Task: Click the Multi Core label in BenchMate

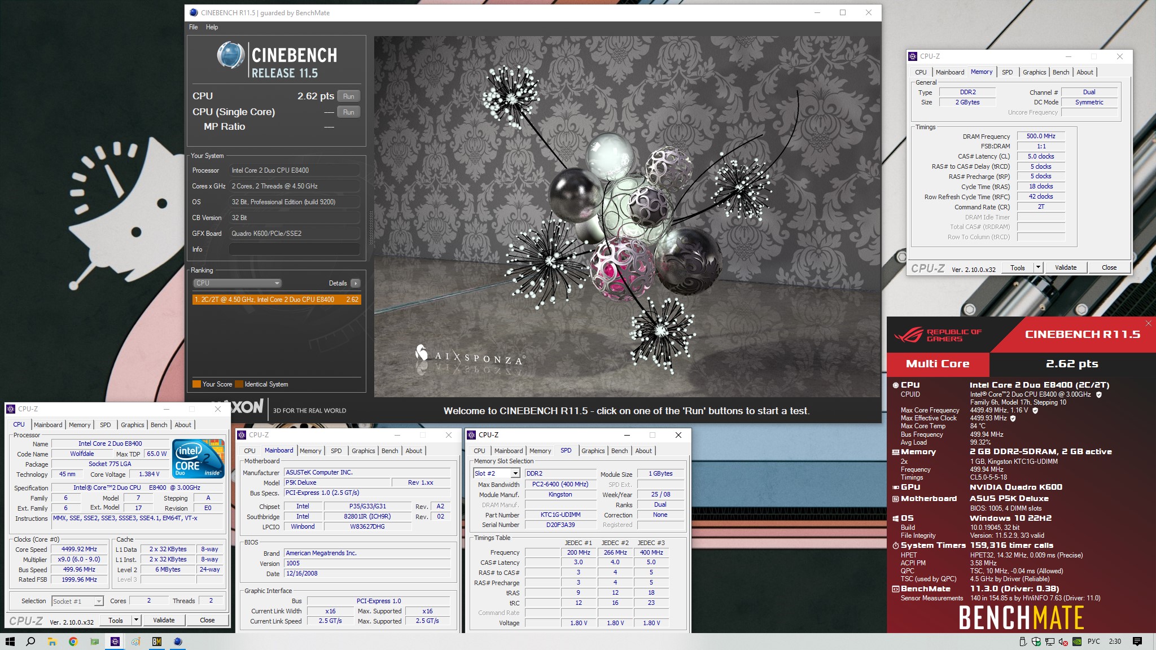Action: click(x=938, y=364)
